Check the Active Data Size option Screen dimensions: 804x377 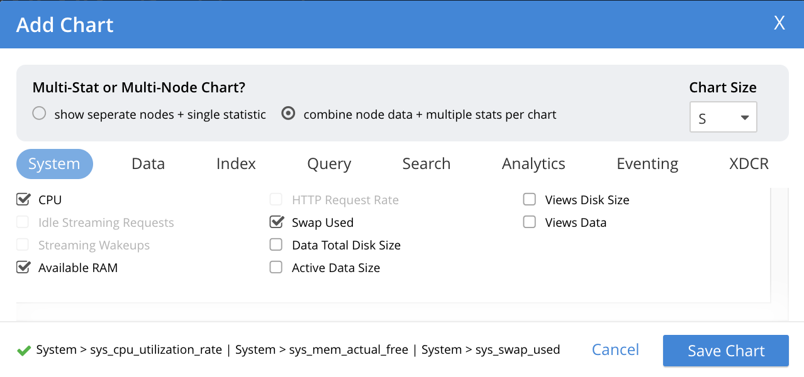pyautogui.click(x=276, y=268)
